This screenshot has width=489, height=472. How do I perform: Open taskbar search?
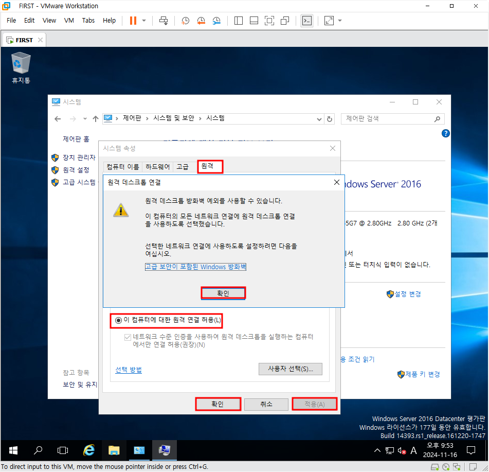click(x=38, y=450)
